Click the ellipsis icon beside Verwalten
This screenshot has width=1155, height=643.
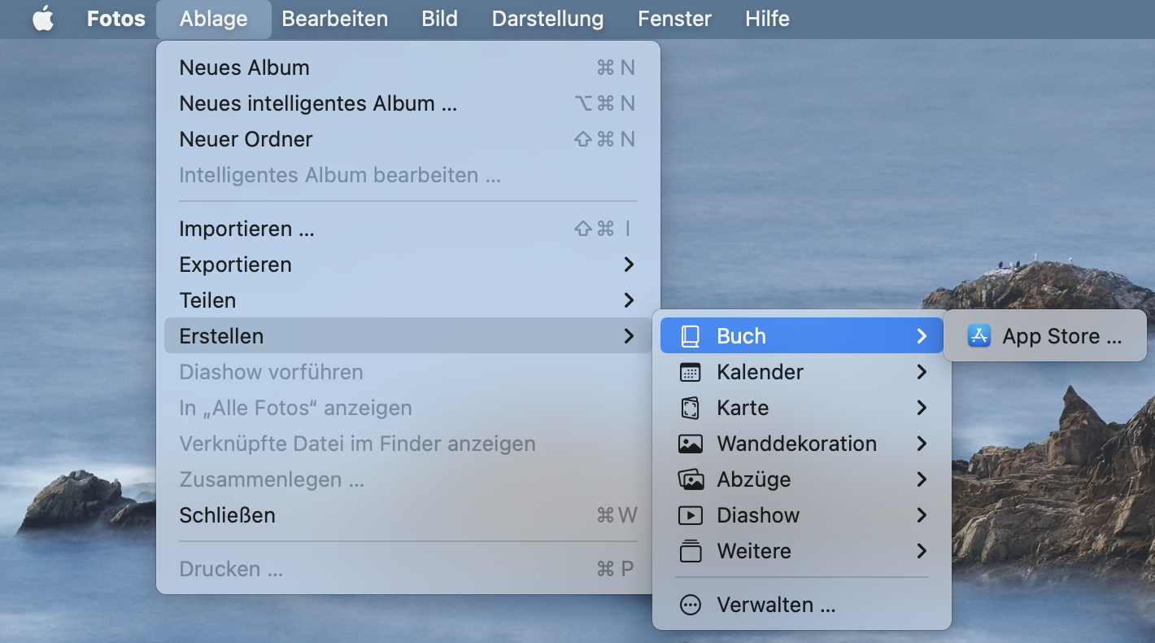point(690,605)
